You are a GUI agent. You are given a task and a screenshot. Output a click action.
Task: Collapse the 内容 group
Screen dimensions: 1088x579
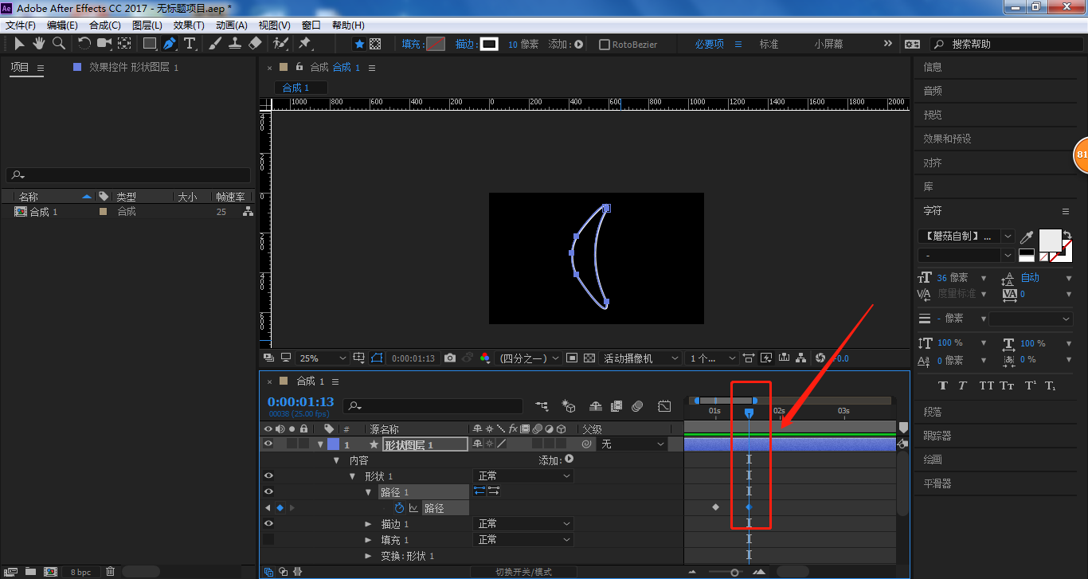point(336,460)
